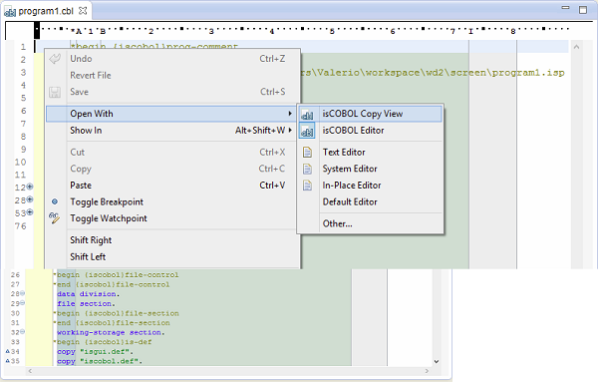Click the "begin {iscobol}is-def" comment line
Viewport: 598px width, 382px height.
[103, 342]
